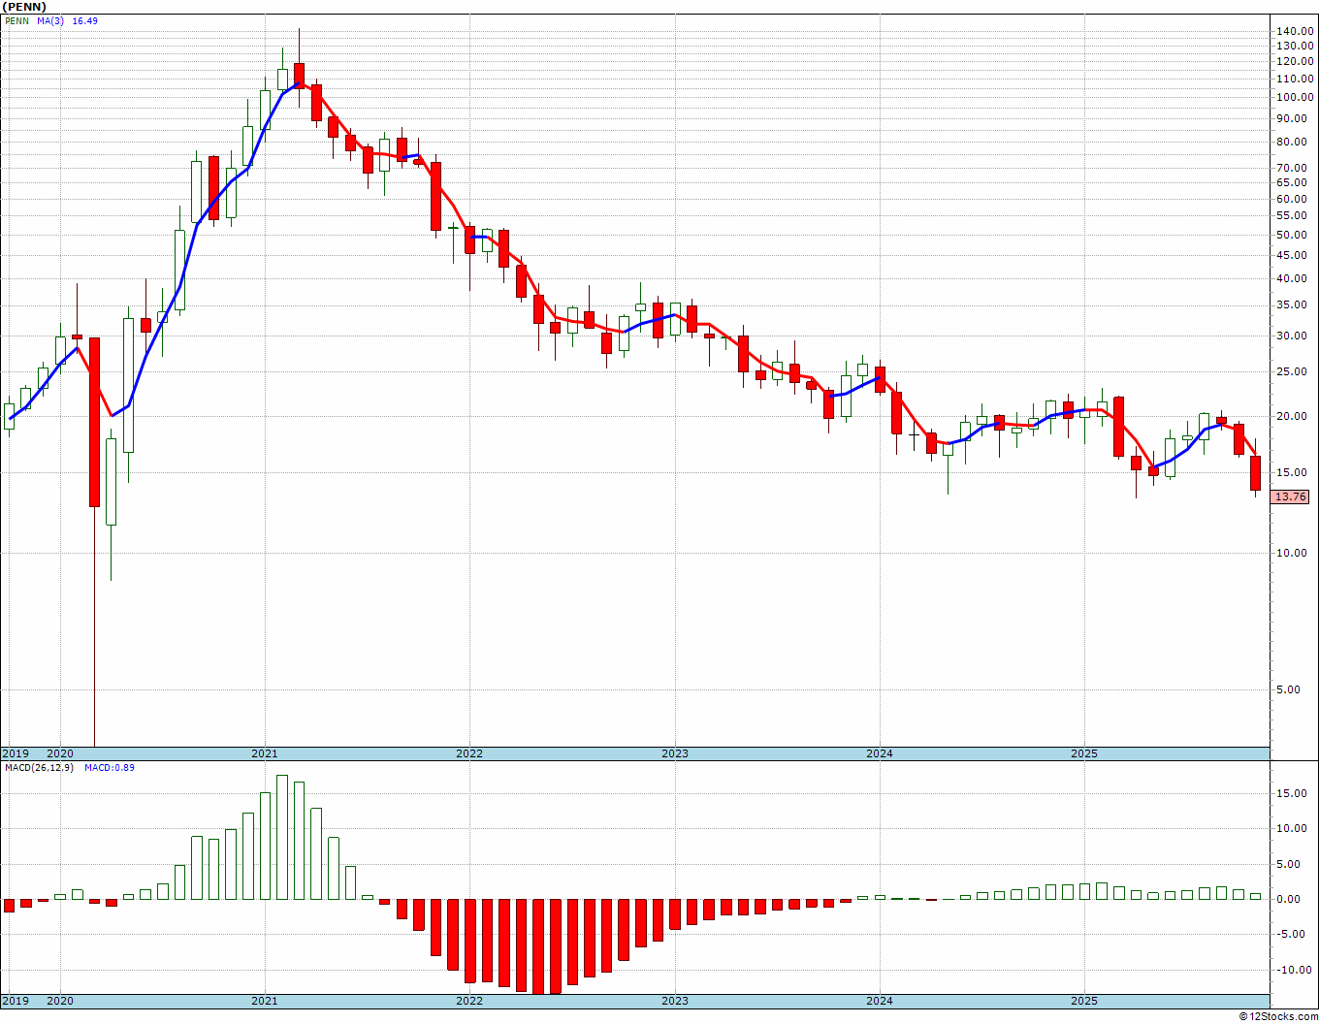Click the 13.76 current price tag
This screenshot has width=1319, height=1024.
click(1290, 497)
